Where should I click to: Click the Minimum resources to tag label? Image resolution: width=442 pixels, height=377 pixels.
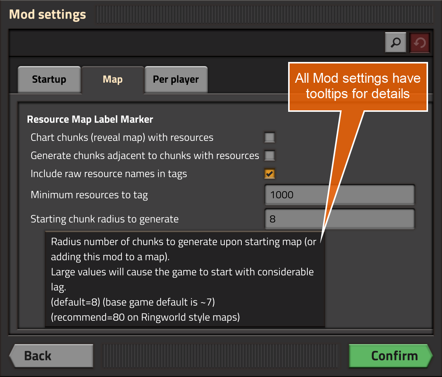89,195
